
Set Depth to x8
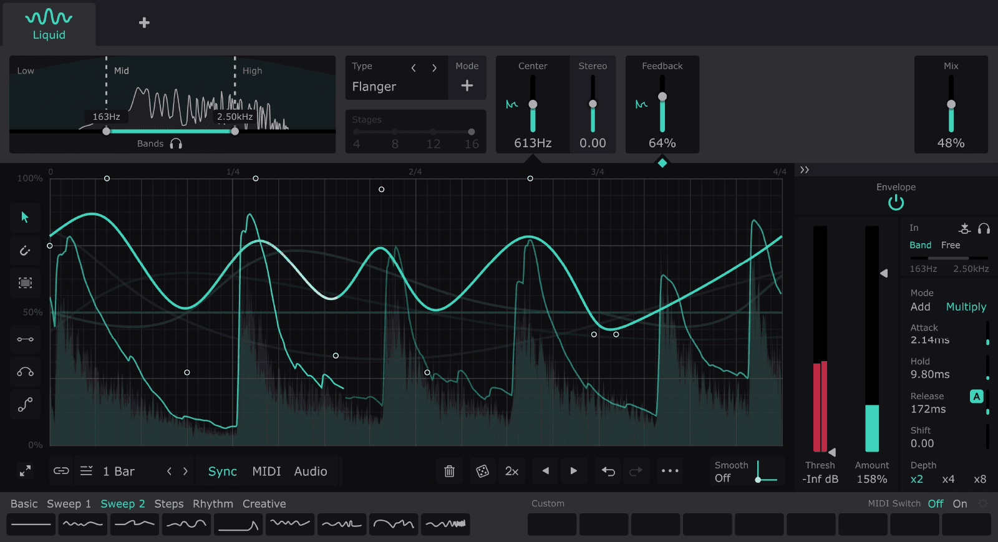pos(980,480)
